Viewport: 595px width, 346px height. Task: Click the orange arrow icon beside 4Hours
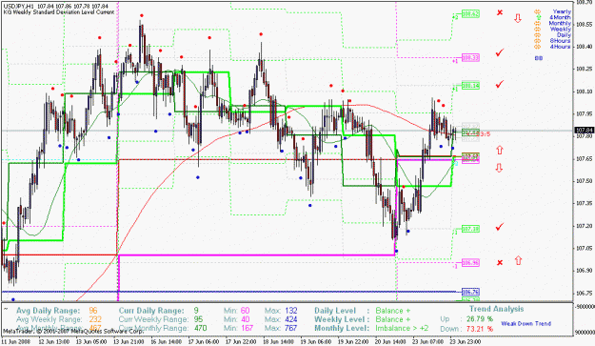[x=537, y=47]
